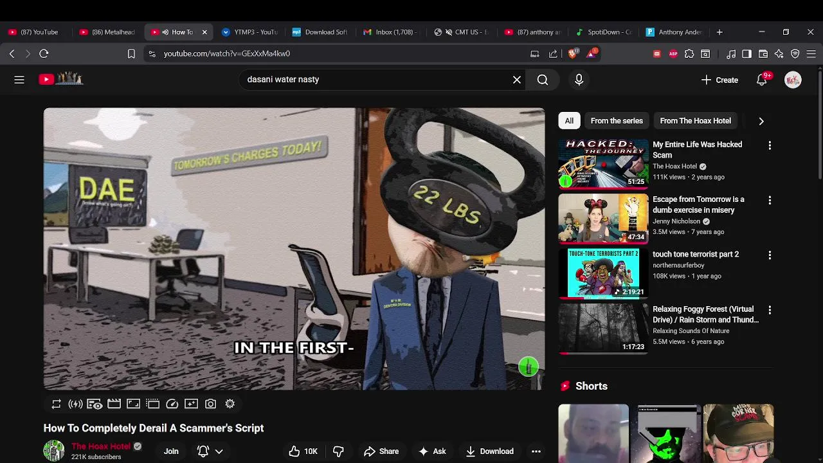The image size is (823, 463).
Task: Click the clapperboard cinema mode icon
Action: point(114,404)
